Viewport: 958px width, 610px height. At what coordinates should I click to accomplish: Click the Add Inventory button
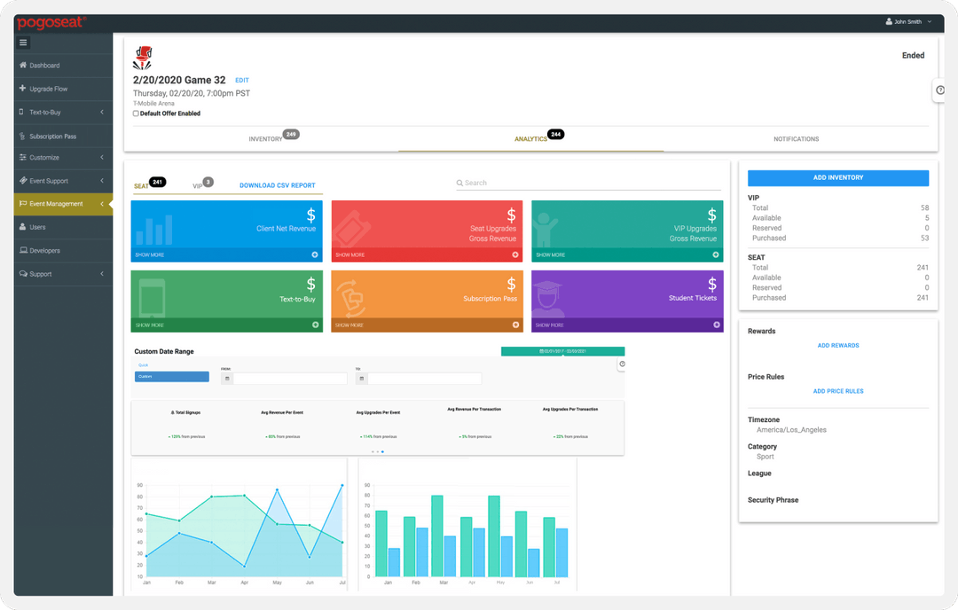point(838,178)
